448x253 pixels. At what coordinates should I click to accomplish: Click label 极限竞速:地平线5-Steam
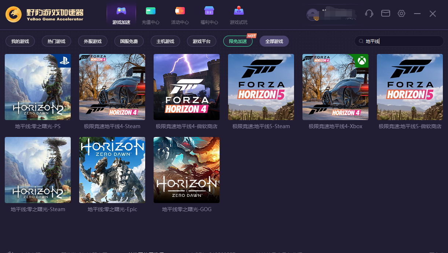261,126
